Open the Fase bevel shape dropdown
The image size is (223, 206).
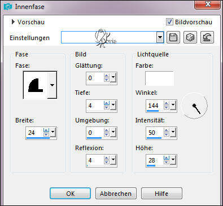click(x=52, y=85)
